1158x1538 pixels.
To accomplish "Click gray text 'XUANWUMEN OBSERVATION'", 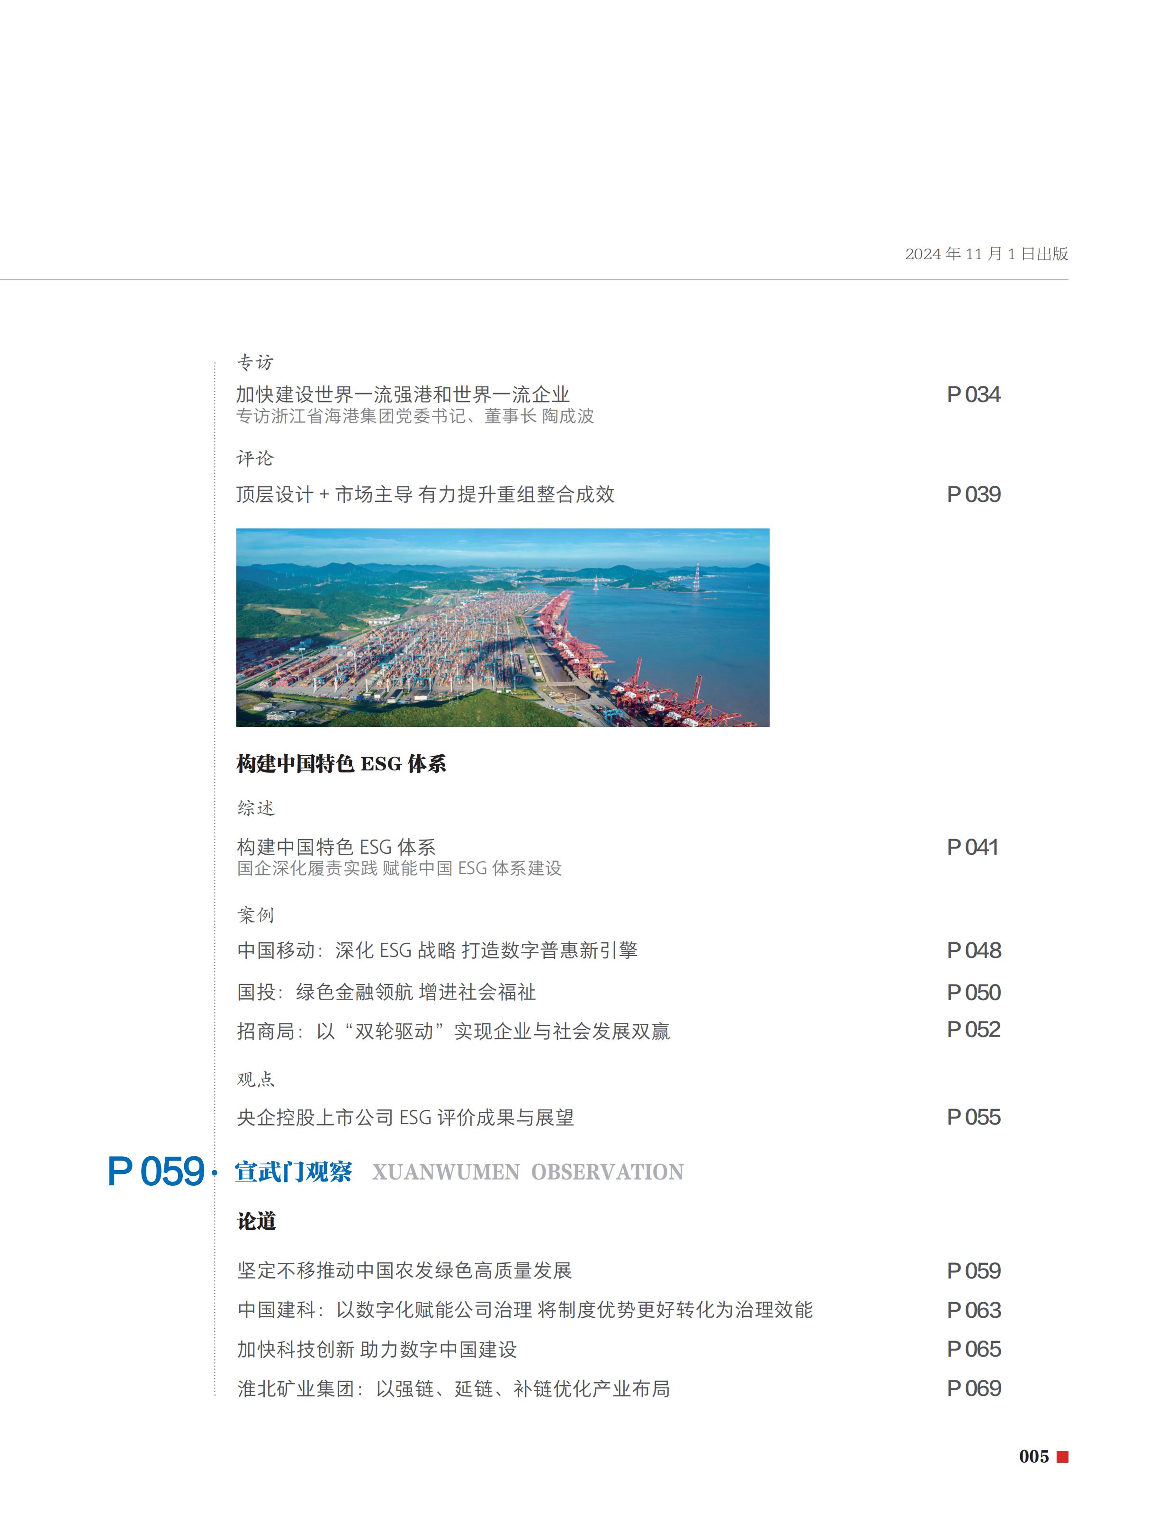I will pyautogui.click(x=527, y=1172).
